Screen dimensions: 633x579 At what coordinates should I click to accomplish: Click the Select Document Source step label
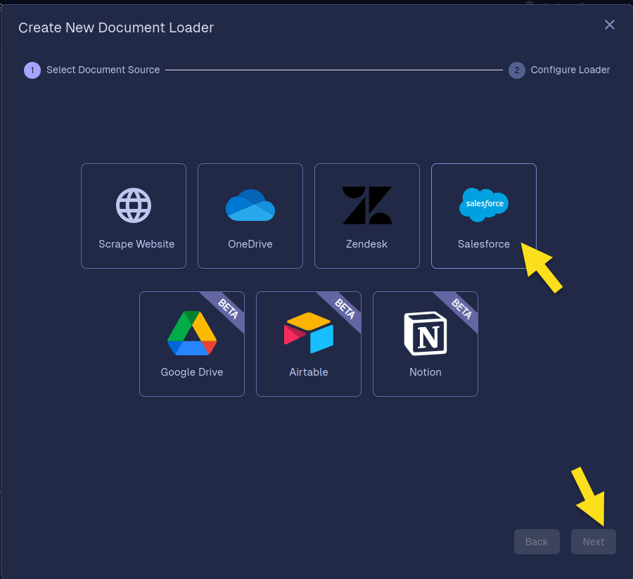[x=103, y=70]
